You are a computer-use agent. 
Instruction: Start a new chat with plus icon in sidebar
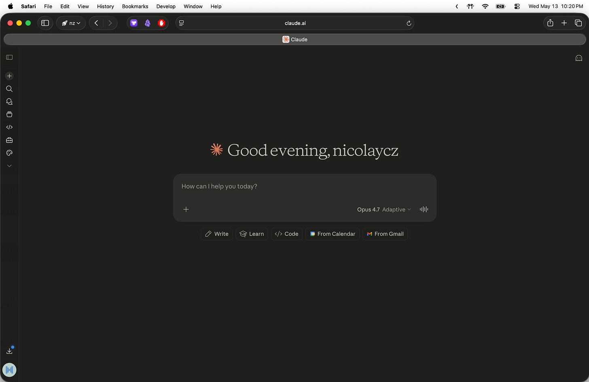(x=9, y=76)
